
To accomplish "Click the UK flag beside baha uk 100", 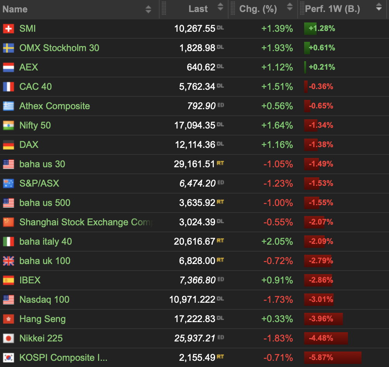I will (9, 261).
